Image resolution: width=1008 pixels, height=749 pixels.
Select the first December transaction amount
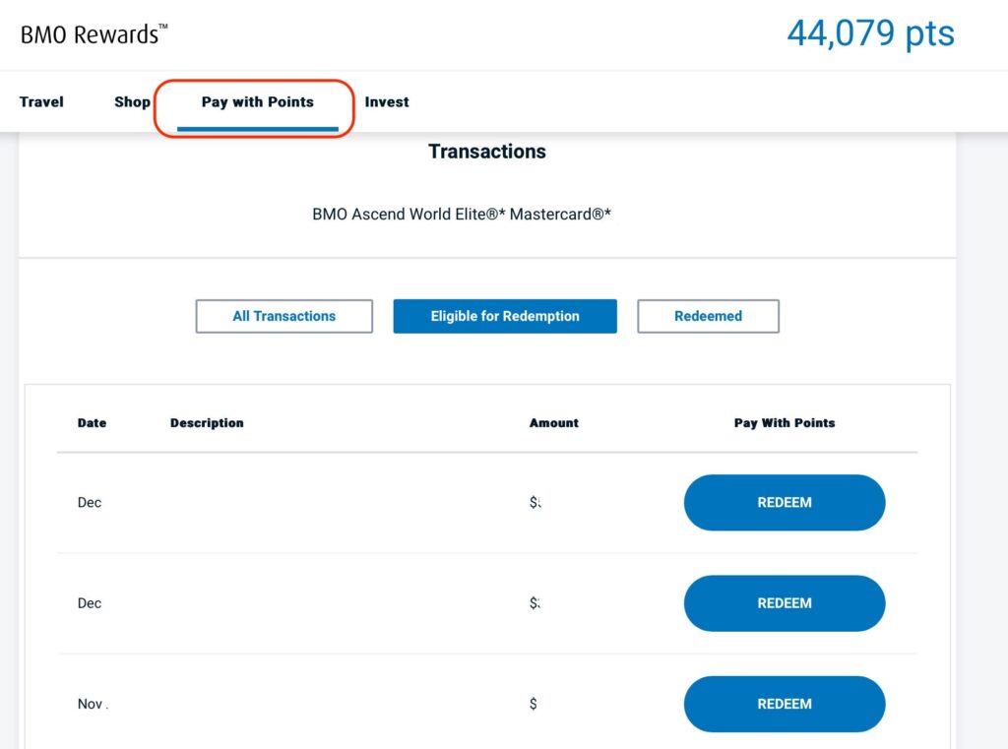[x=535, y=502]
